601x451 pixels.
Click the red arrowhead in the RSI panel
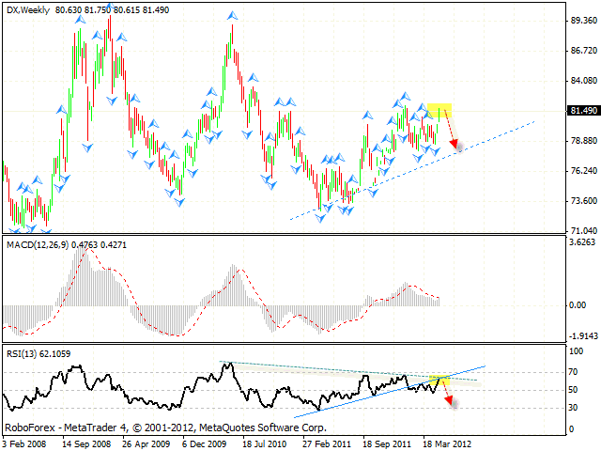[x=448, y=401]
